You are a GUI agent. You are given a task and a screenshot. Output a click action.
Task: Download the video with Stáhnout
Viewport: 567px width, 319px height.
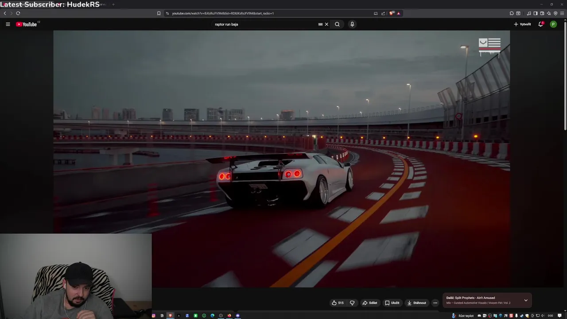(x=417, y=303)
